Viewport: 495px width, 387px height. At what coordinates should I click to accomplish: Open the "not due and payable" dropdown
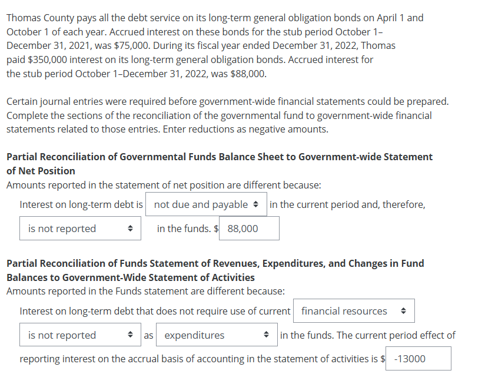[x=205, y=204]
